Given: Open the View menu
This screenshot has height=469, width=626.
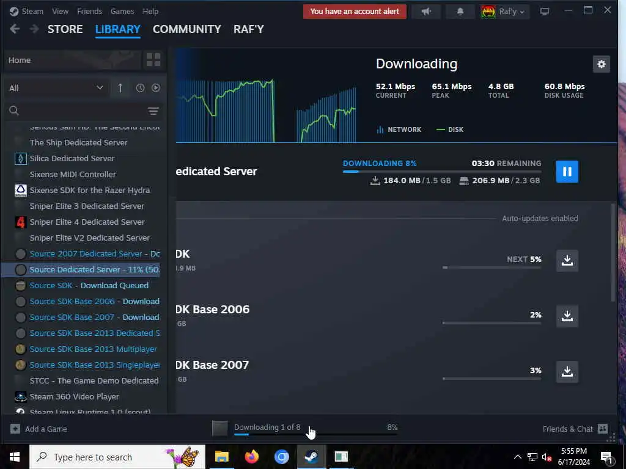Looking at the screenshot, I should point(60,11).
